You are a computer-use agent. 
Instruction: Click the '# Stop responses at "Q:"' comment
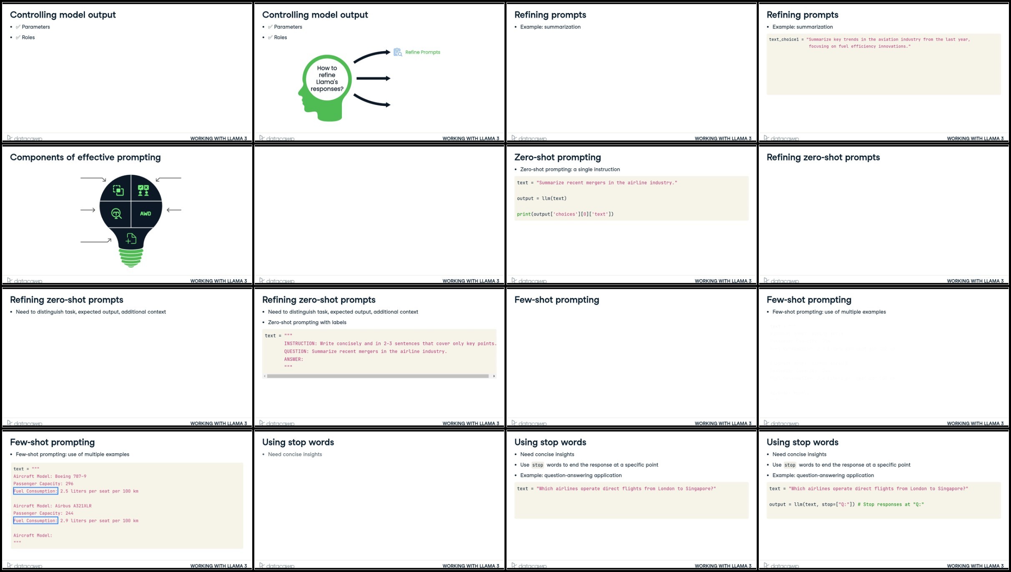(891, 505)
